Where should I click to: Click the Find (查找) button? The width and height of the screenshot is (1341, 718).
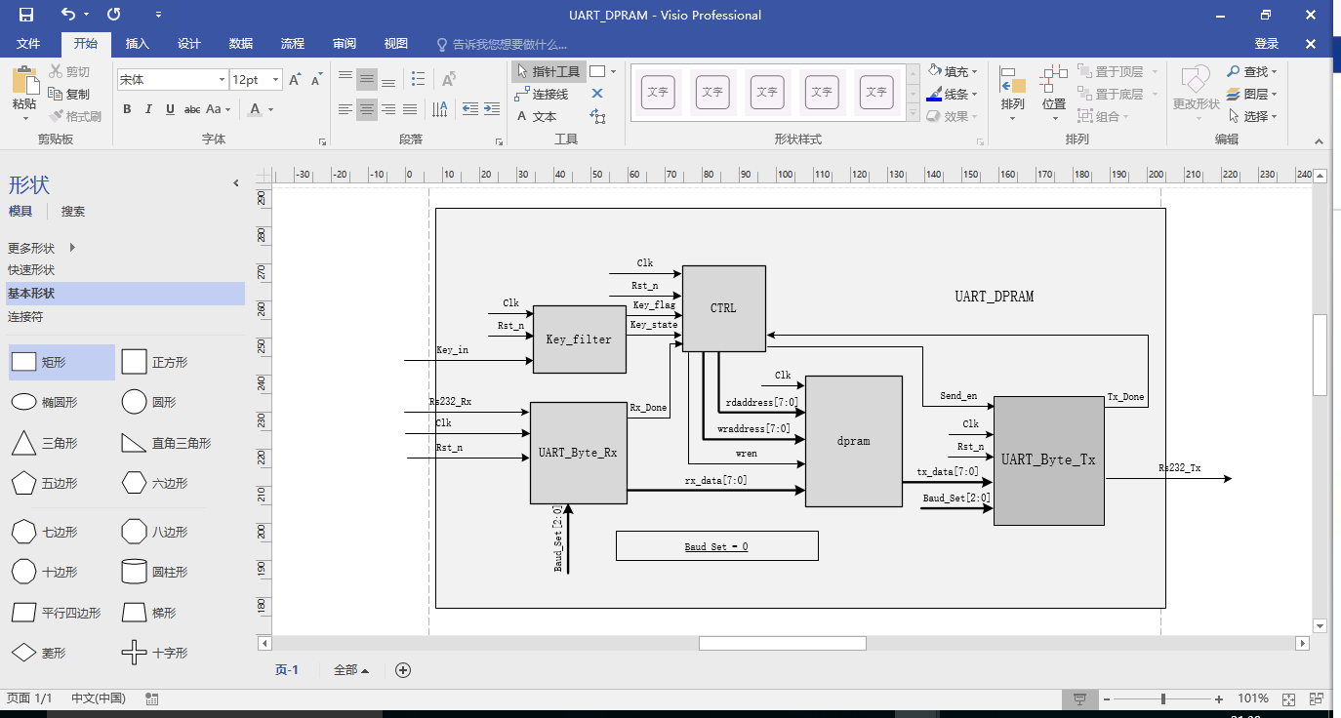click(x=1253, y=72)
